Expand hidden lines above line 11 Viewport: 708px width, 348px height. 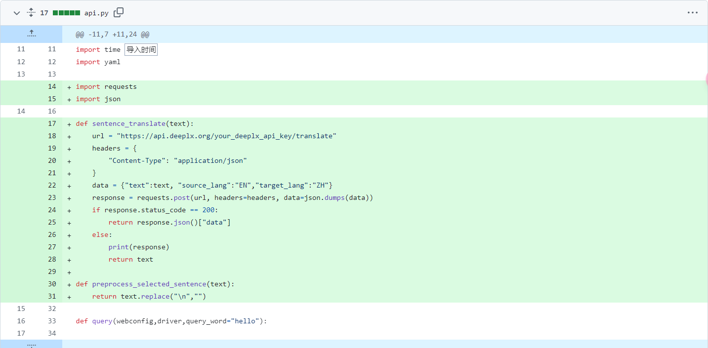click(x=31, y=34)
